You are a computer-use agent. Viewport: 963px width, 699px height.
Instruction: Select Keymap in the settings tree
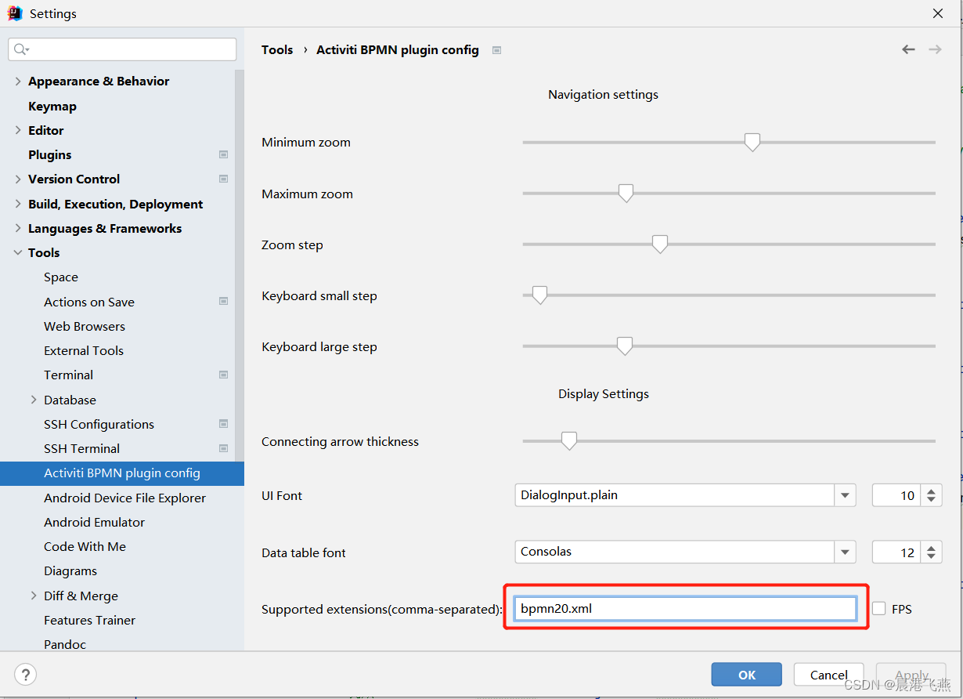click(x=52, y=106)
